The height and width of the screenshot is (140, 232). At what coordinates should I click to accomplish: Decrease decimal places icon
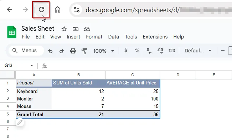tap(148, 51)
